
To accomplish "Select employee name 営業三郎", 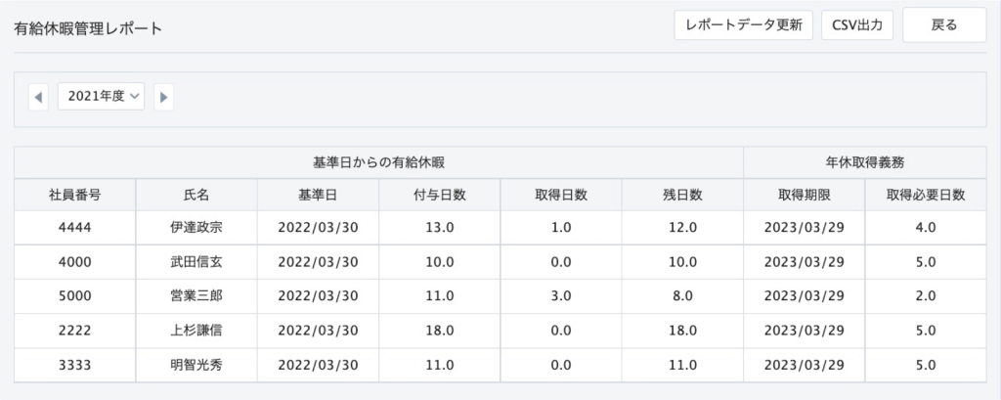I will tap(196, 296).
